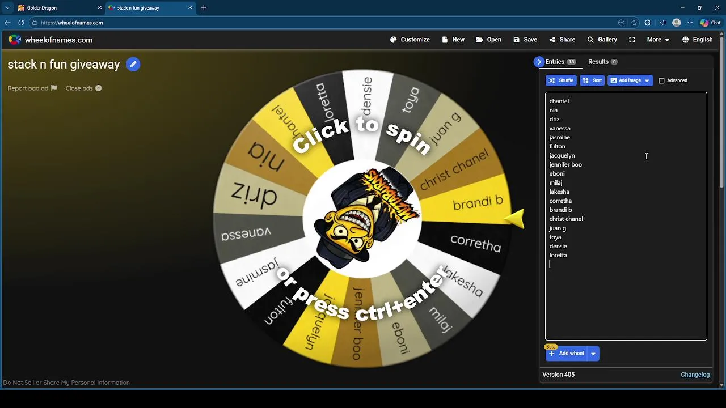Click Add wheel button

click(566, 354)
